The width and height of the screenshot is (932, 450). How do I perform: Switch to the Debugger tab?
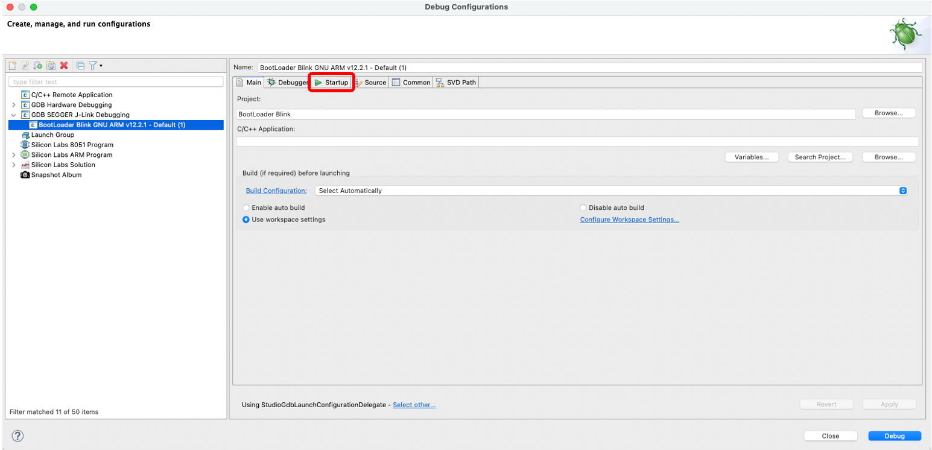click(288, 83)
